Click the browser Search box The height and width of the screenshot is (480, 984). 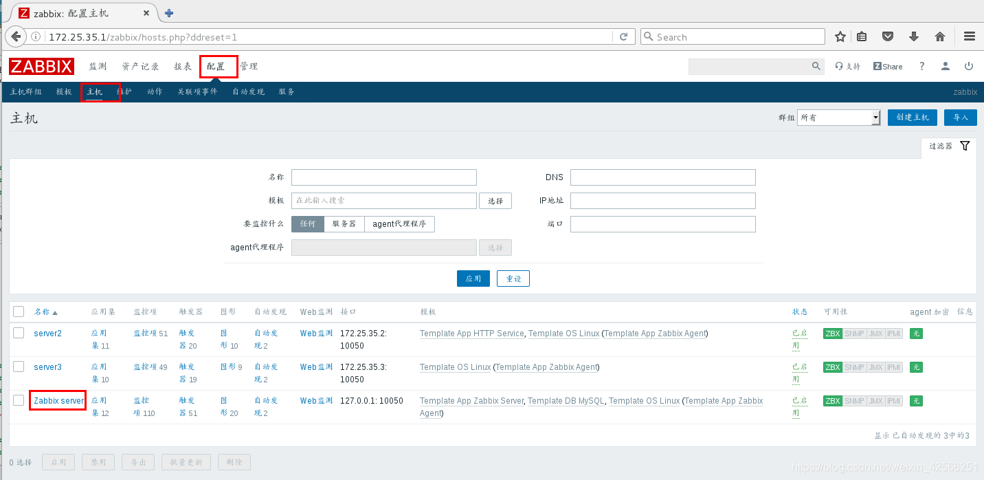click(733, 37)
